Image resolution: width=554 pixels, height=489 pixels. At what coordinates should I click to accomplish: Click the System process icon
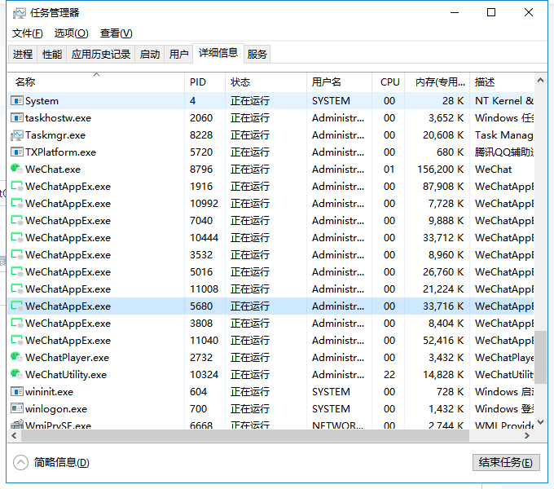16,101
